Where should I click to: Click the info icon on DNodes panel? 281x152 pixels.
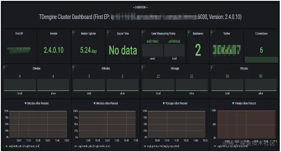pyautogui.click(x=4, y=67)
